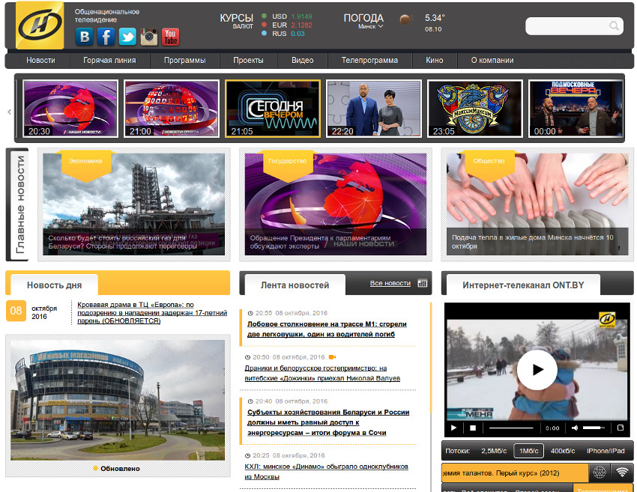Open the Телепрограмма menu item
This screenshot has width=637, height=492.
[x=369, y=61]
